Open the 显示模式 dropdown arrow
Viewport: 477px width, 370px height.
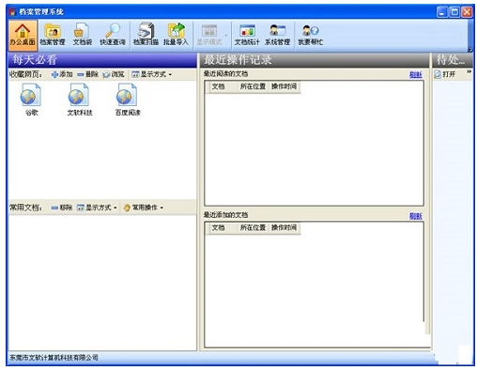click(x=226, y=35)
